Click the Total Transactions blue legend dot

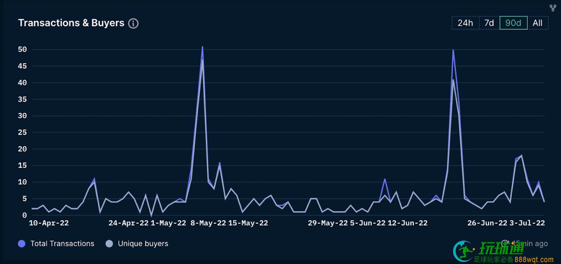tap(22, 243)
